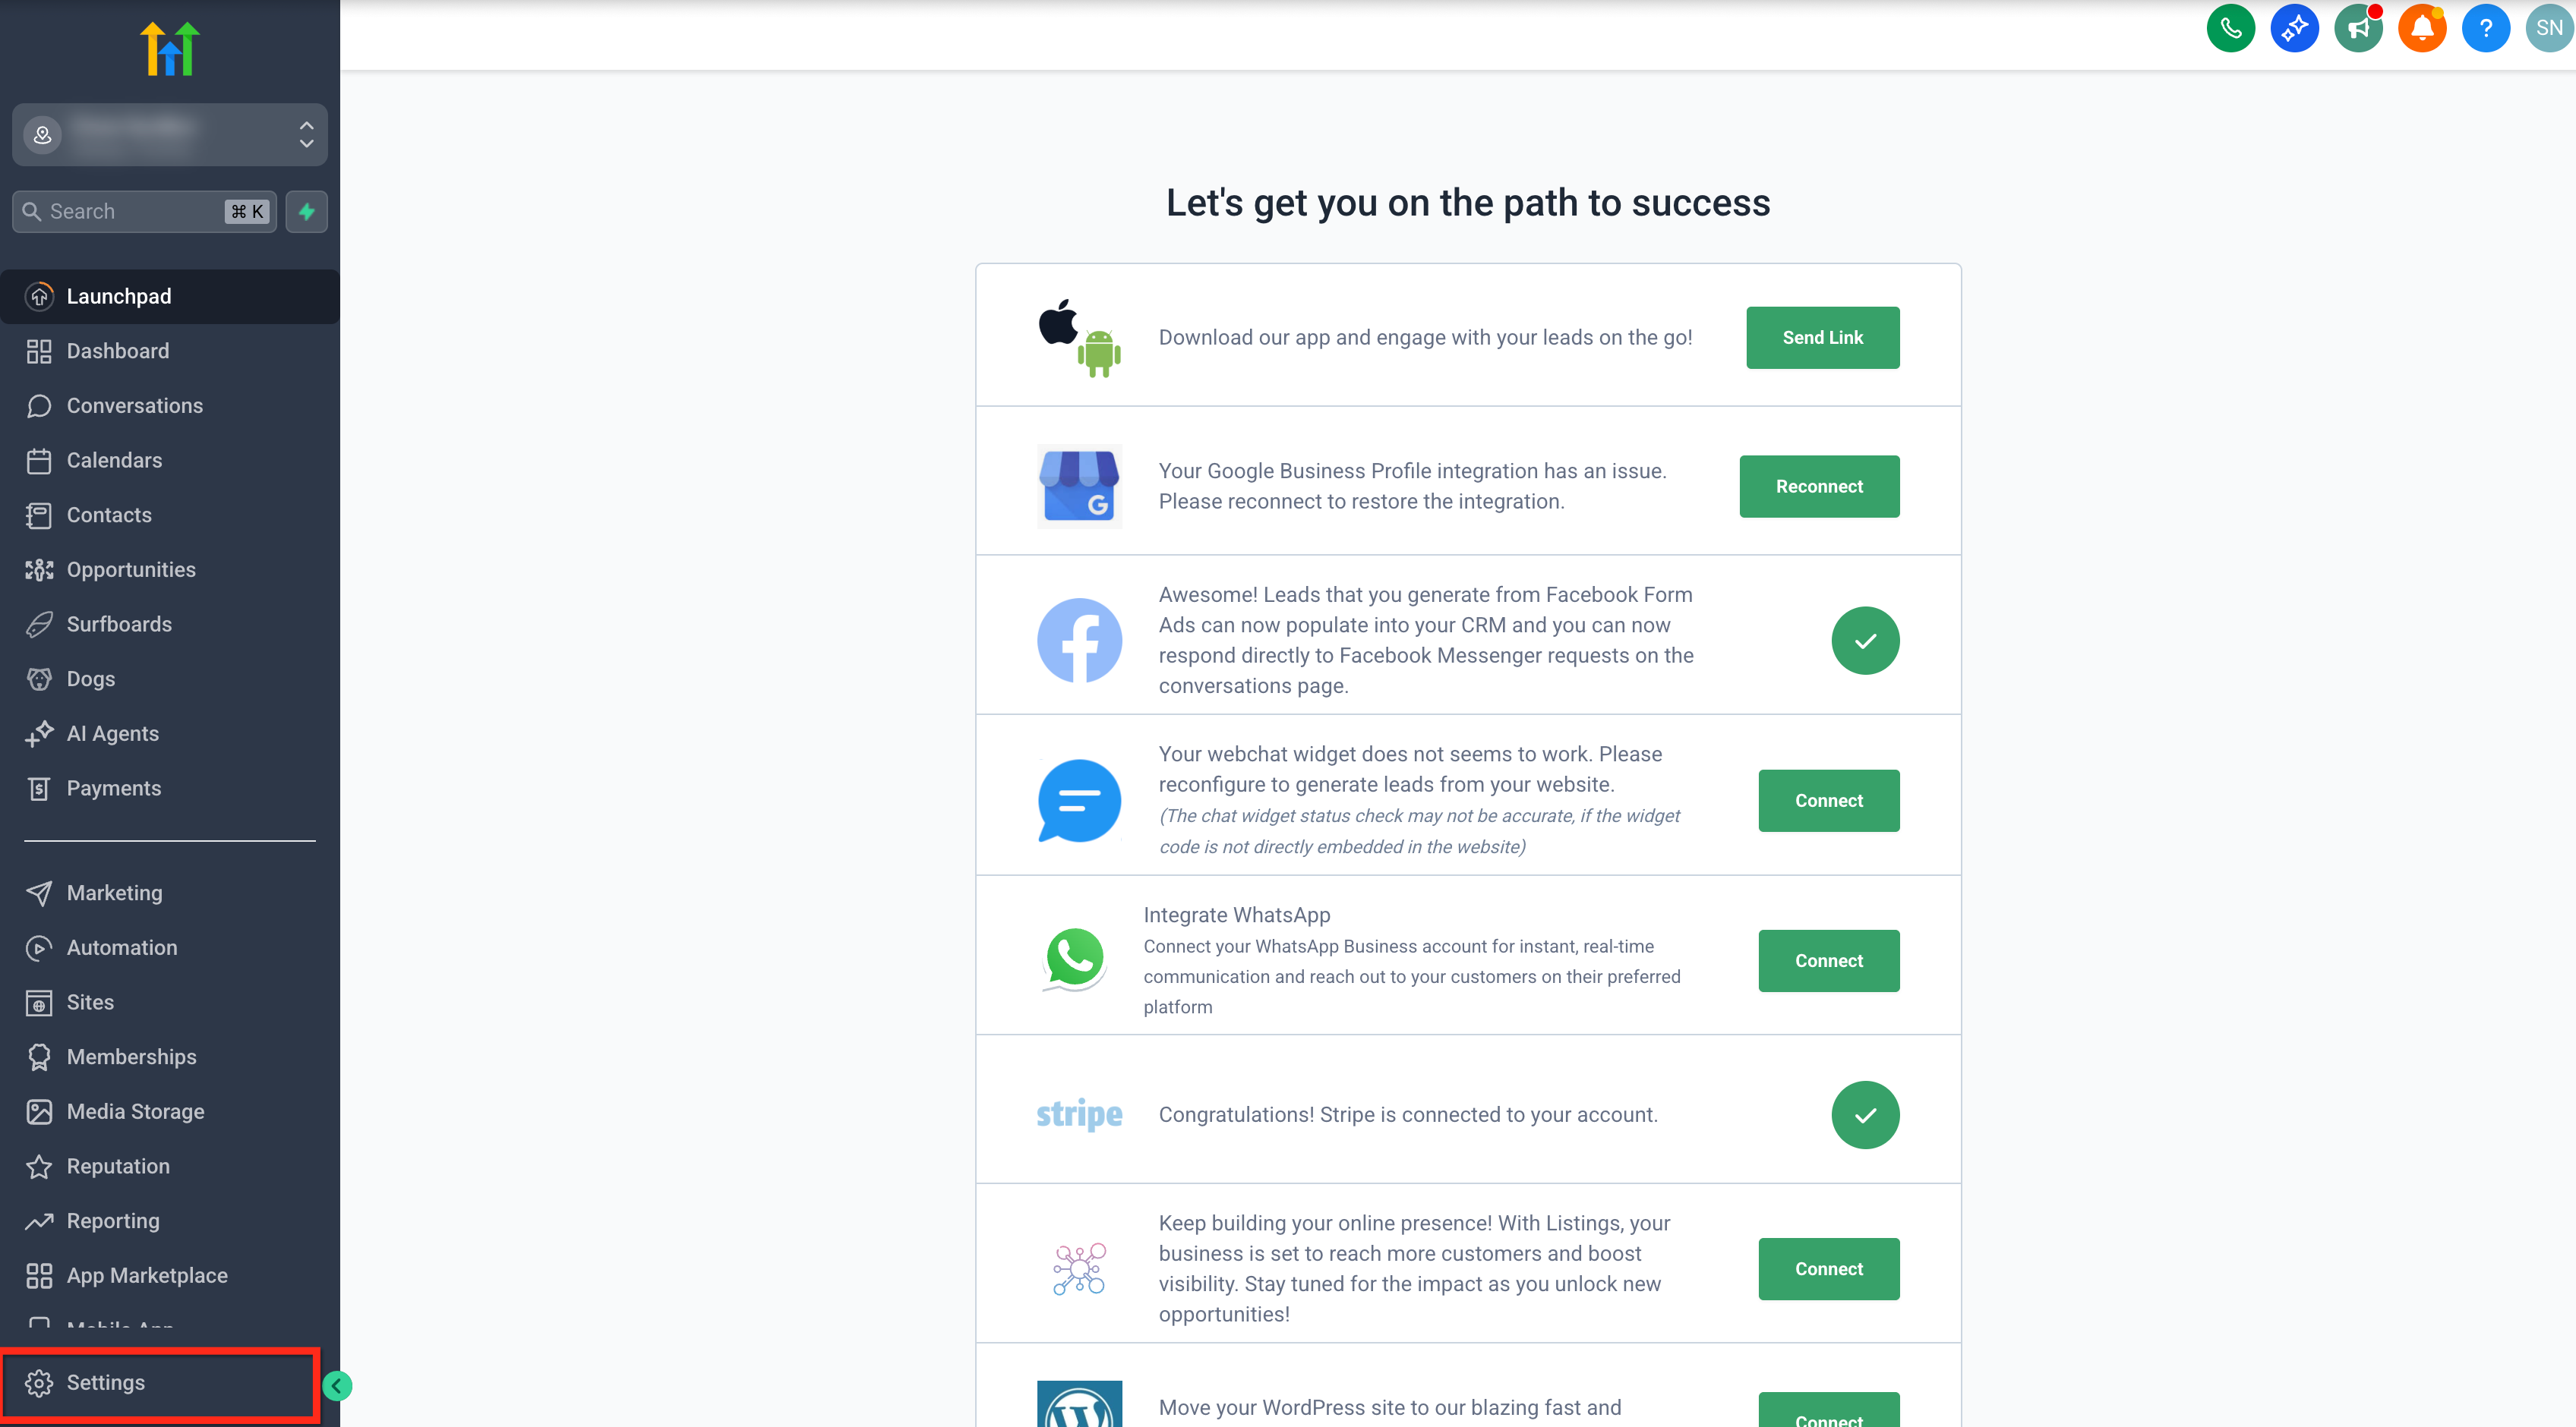Click Connect for the webchat widget
2576x1427 pixels.
coord(1828,801)
